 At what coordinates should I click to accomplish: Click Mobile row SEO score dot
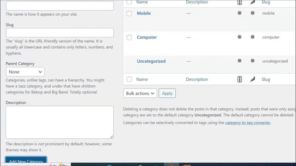(240, 13)
